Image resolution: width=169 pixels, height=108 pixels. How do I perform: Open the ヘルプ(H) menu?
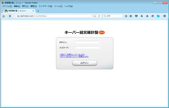[x=68, y=6]
